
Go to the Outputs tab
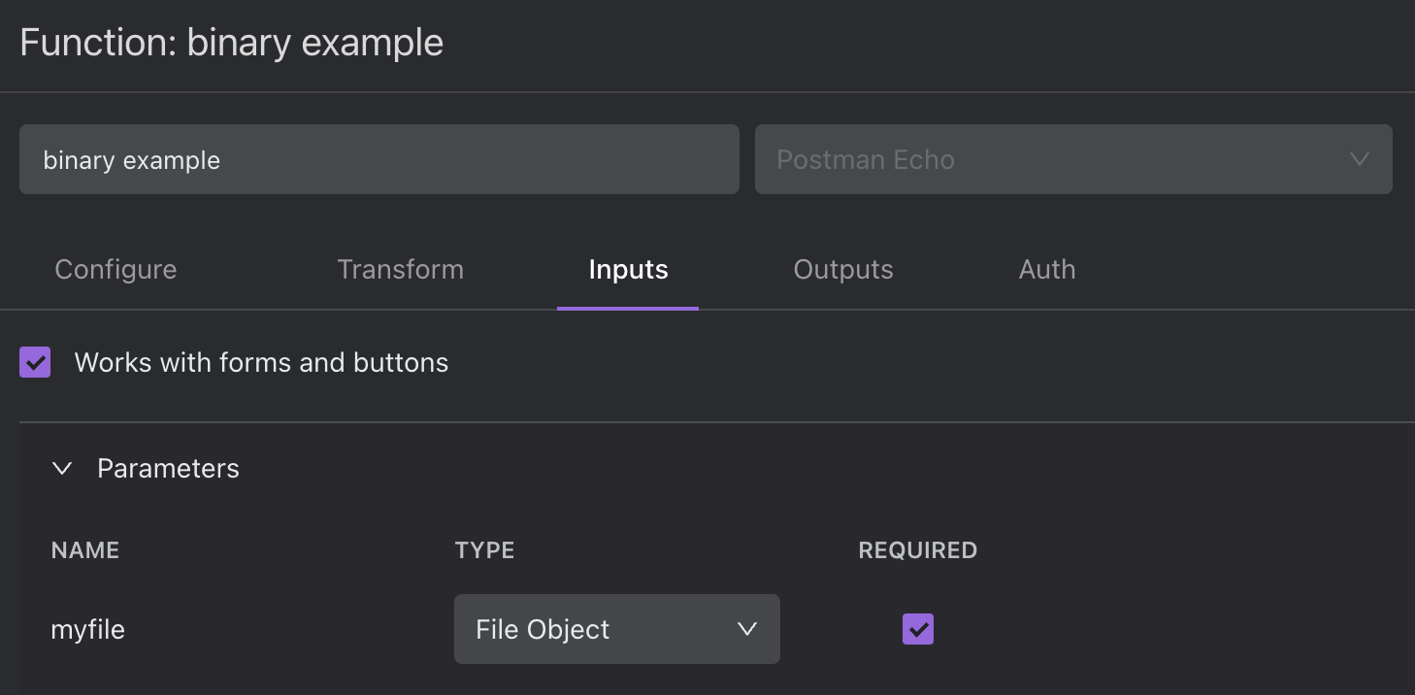coord(842,270)
